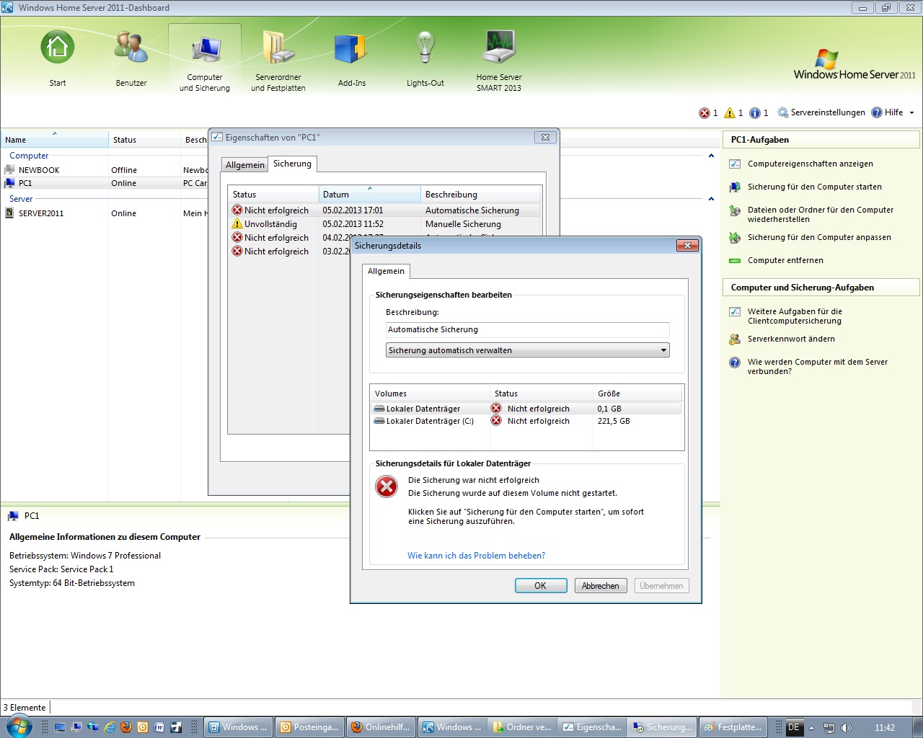Click the Größe column header
The image size is (923, 738).
point(637,394)
